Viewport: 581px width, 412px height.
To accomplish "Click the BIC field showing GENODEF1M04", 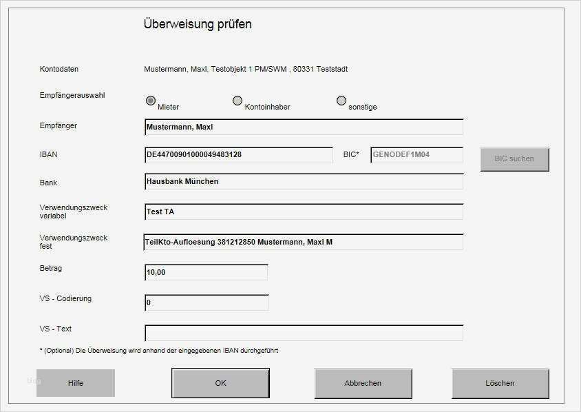I will pyautogui.click(x=416, y=156).
